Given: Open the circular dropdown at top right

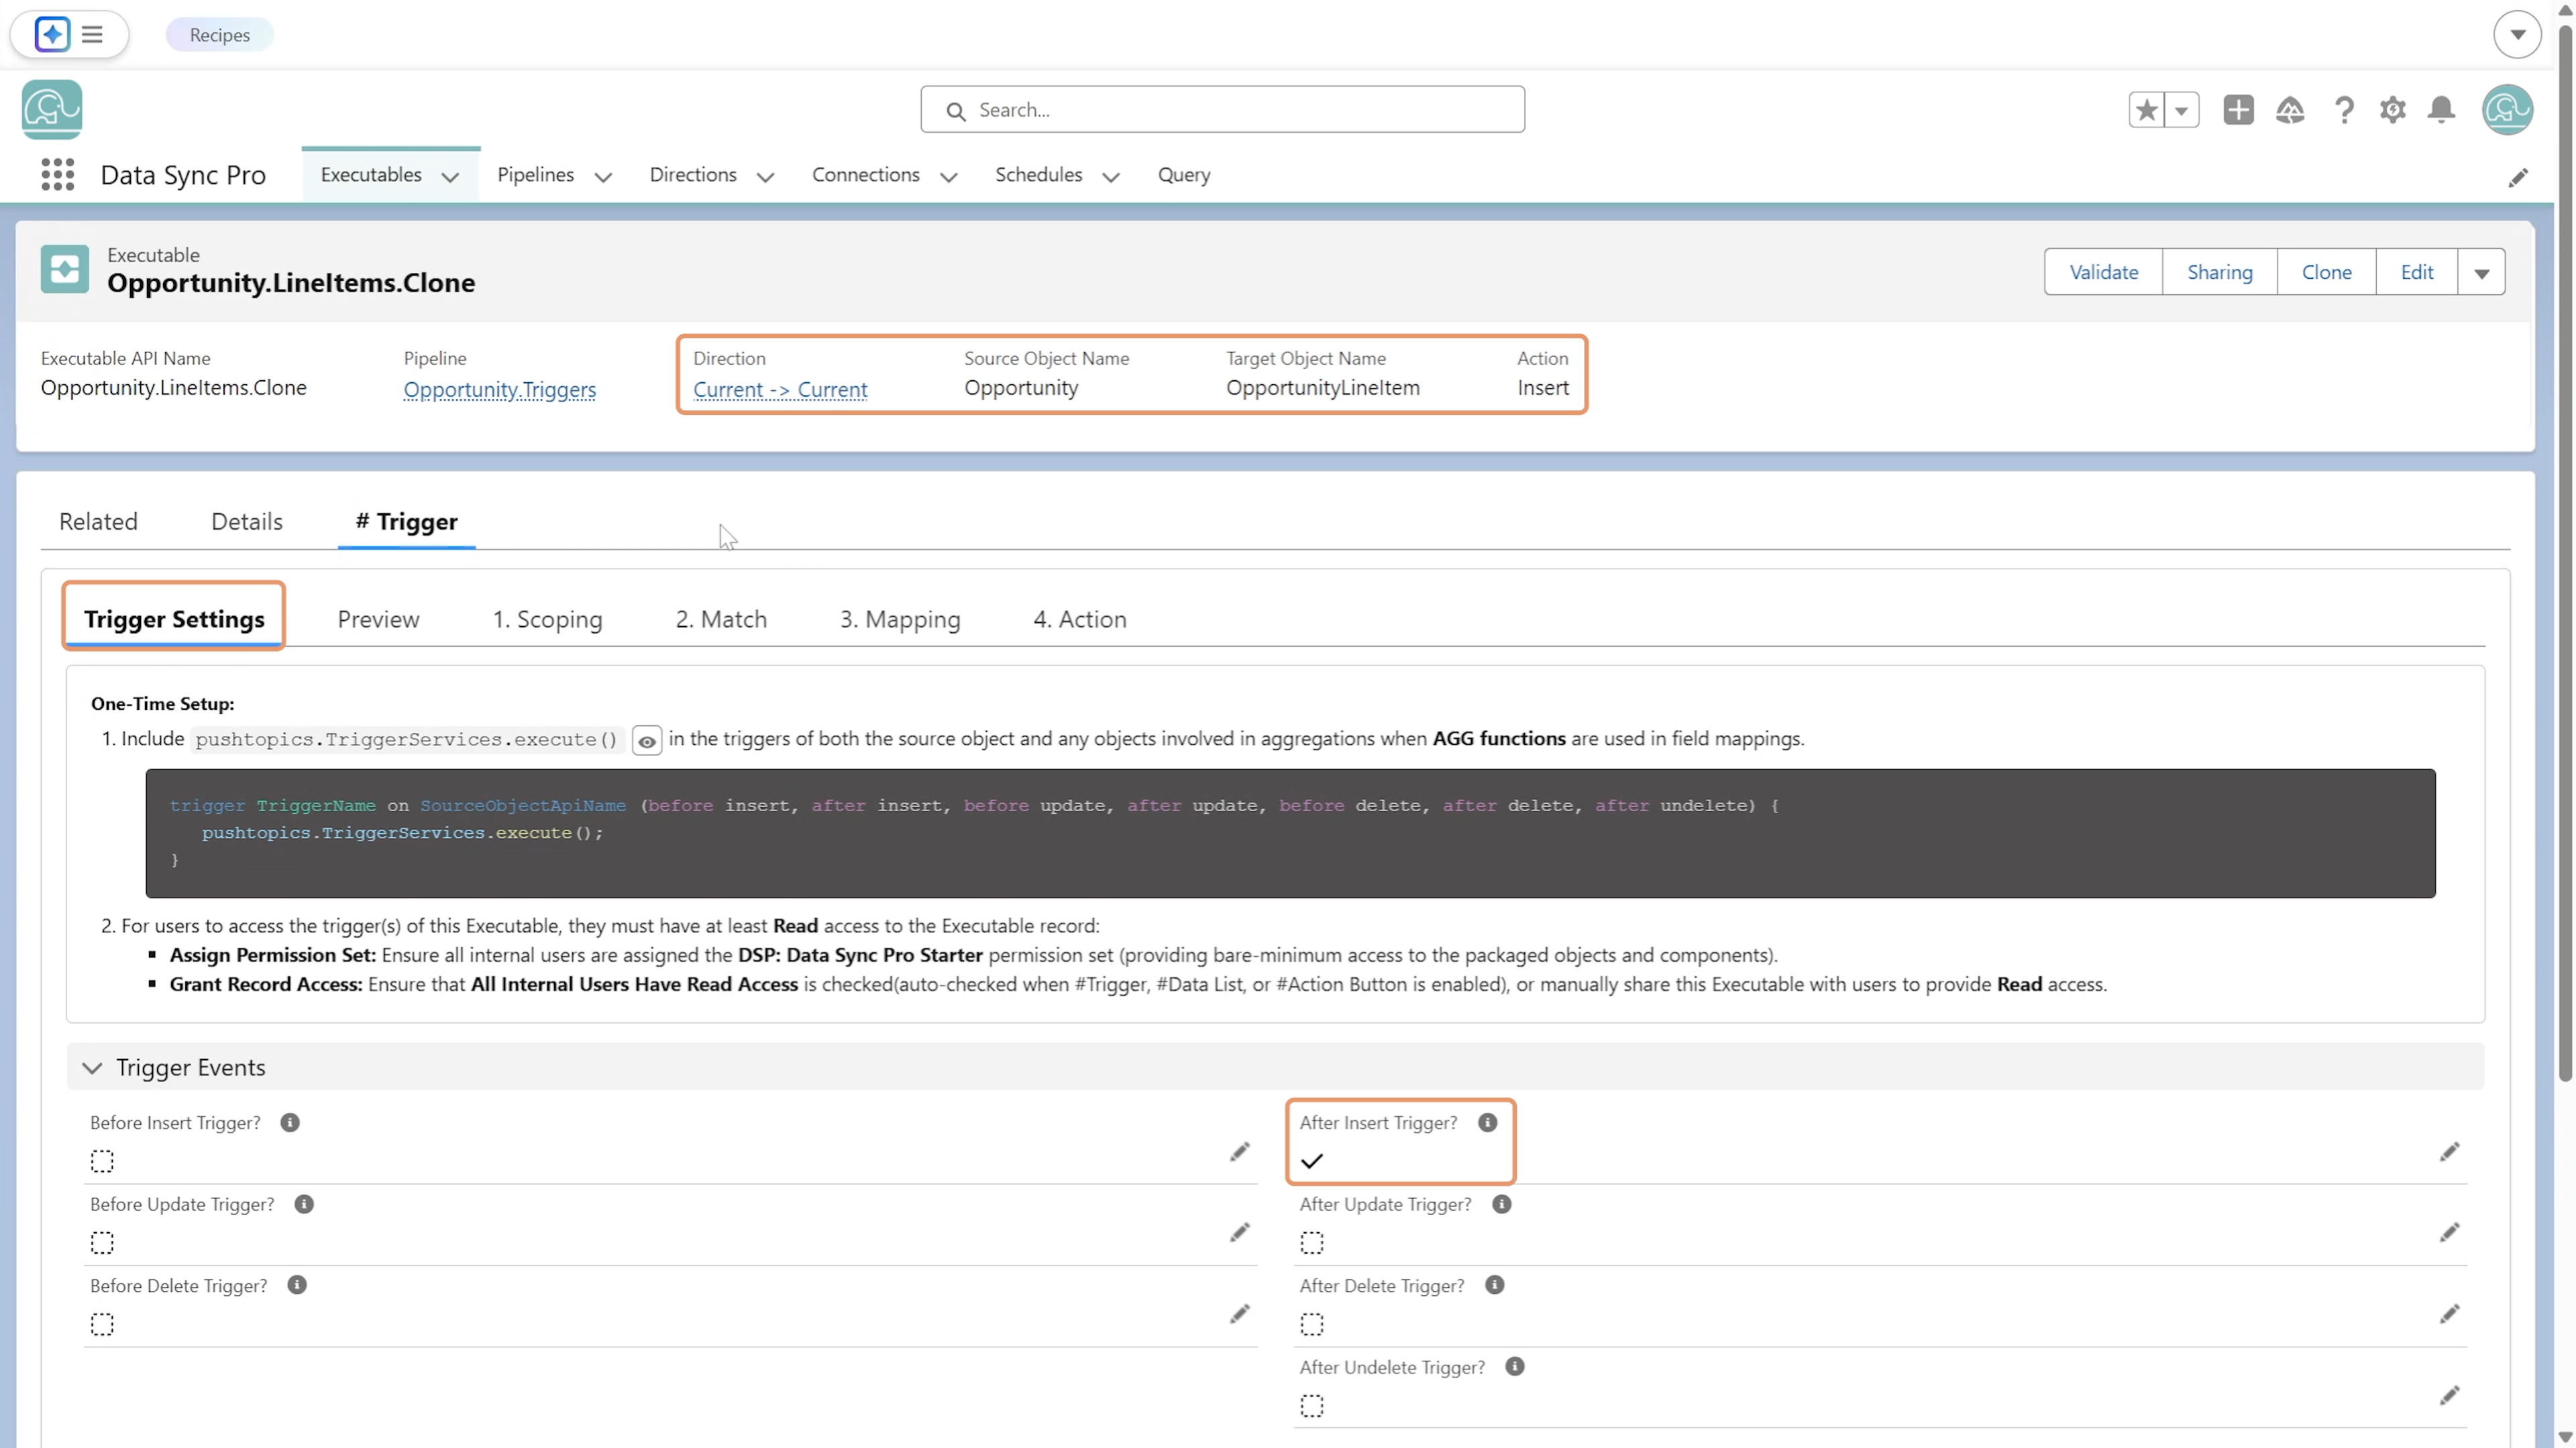Looking at the screenshot, I should (x=2518, y=35).
